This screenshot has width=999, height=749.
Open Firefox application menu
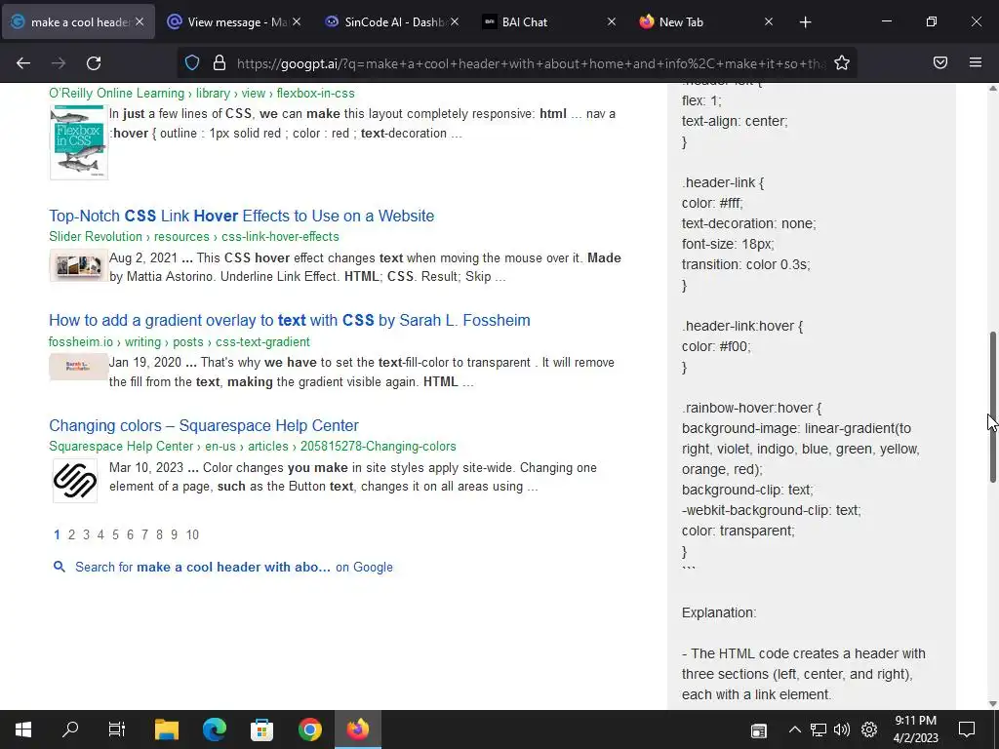click(975, 62)
